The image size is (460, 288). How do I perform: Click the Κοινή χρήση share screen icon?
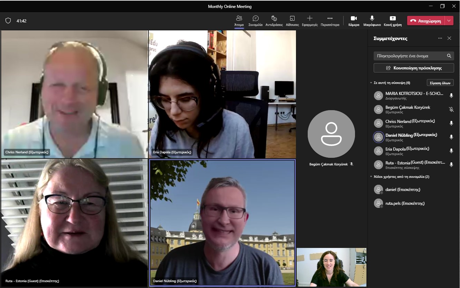pos(393,18)
